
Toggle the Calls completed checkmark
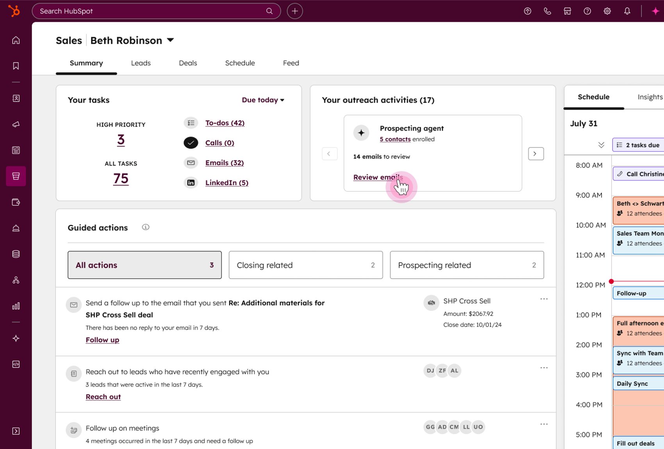pyautogui.click(x=191, y=143)
